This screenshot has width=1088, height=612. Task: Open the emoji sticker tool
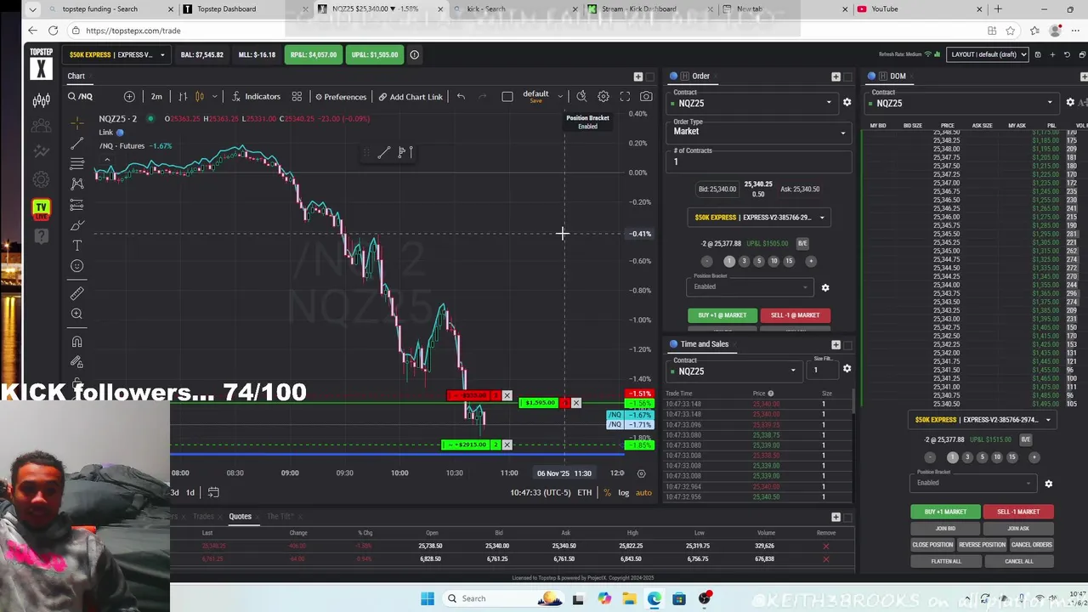(x=77, y=266)
